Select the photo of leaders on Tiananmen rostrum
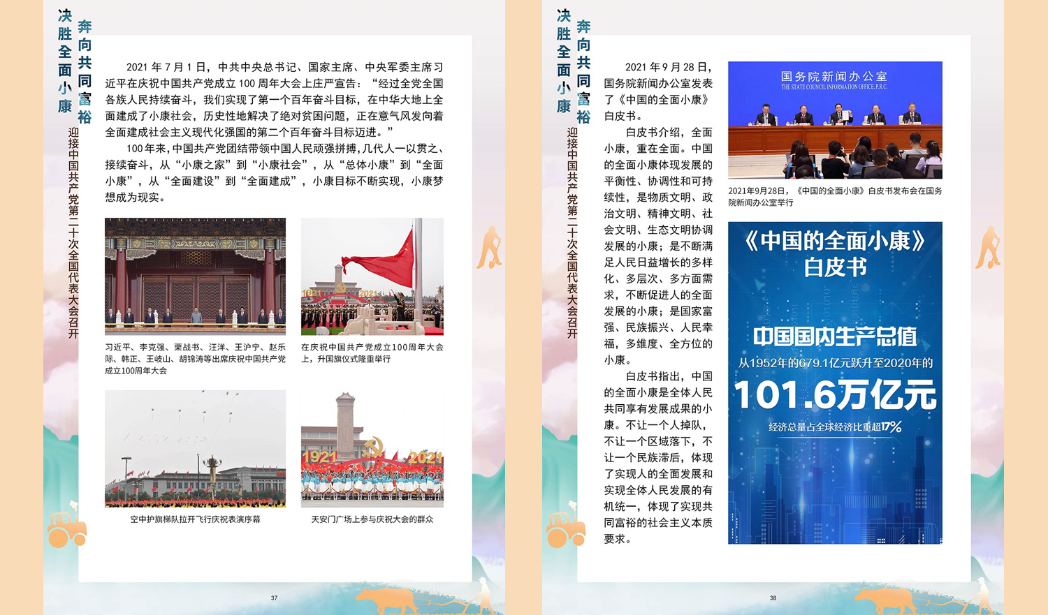Screen dimensions: 1048x615 point(195,276)
